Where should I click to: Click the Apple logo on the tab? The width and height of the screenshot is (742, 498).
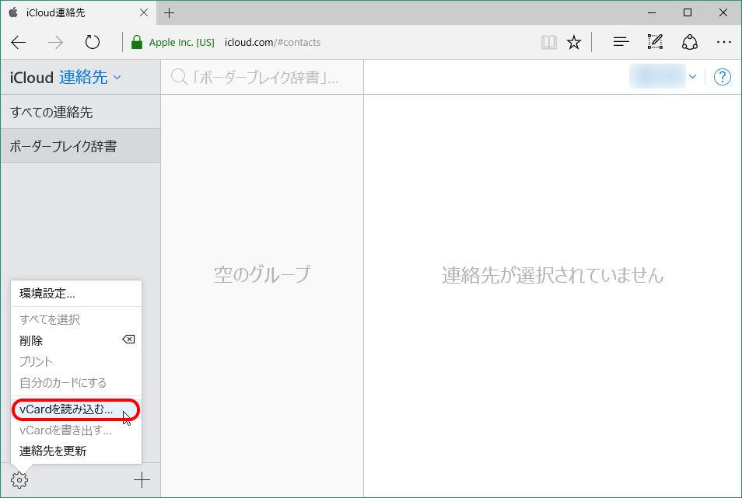tap(13, 12)
